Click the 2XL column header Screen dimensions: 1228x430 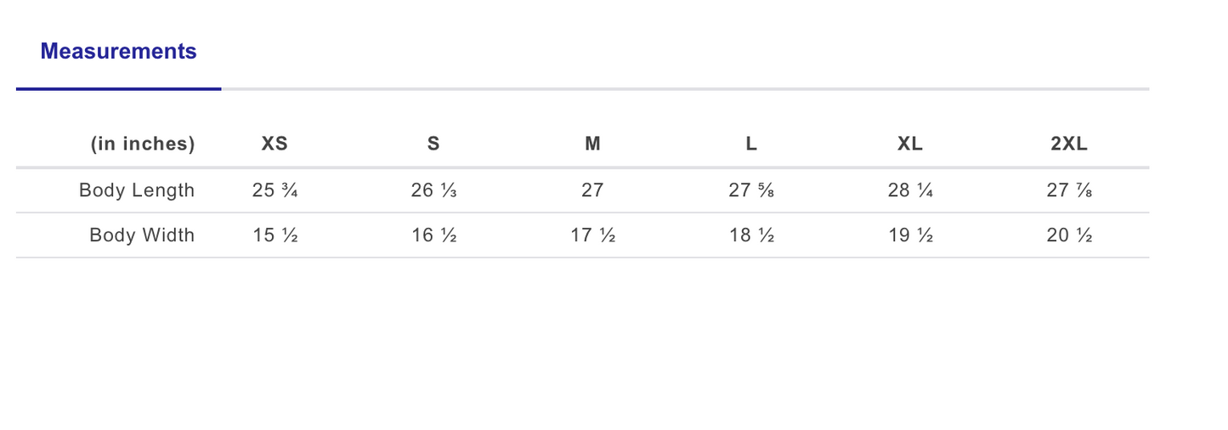[x=1069, y=144]
